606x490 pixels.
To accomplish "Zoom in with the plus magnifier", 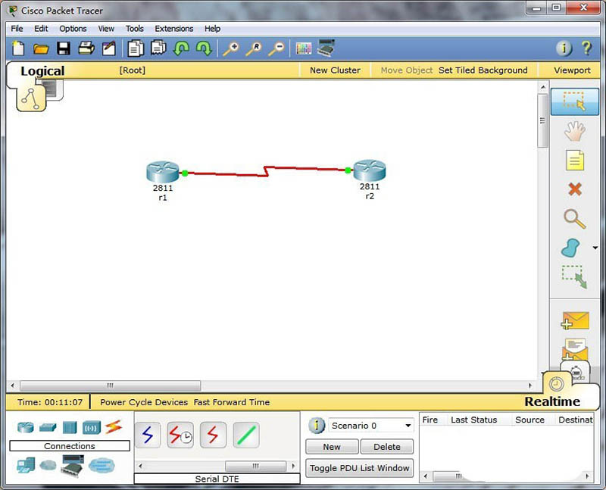I will pyautogui.click(x=231, y=48).
